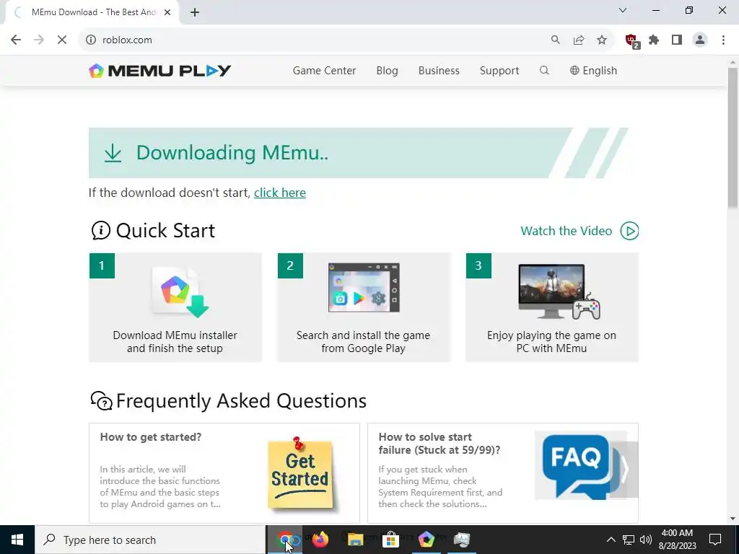Open Microsoft Store from the taskbar

click(x=390, y=540)
